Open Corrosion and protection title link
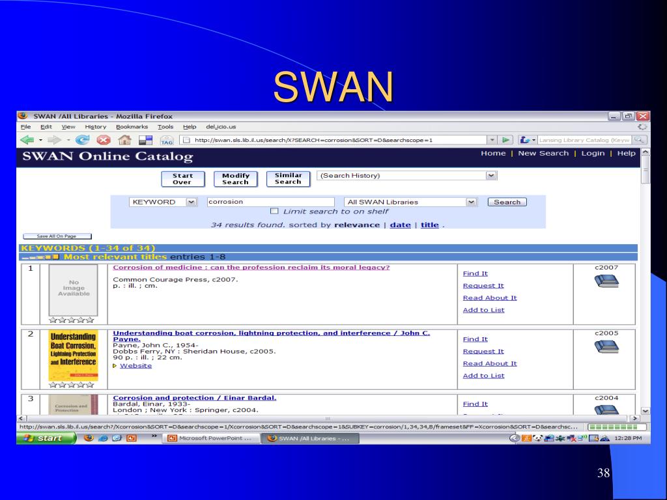The width and height of the screenshot is (667, 500). pos(194,398)
